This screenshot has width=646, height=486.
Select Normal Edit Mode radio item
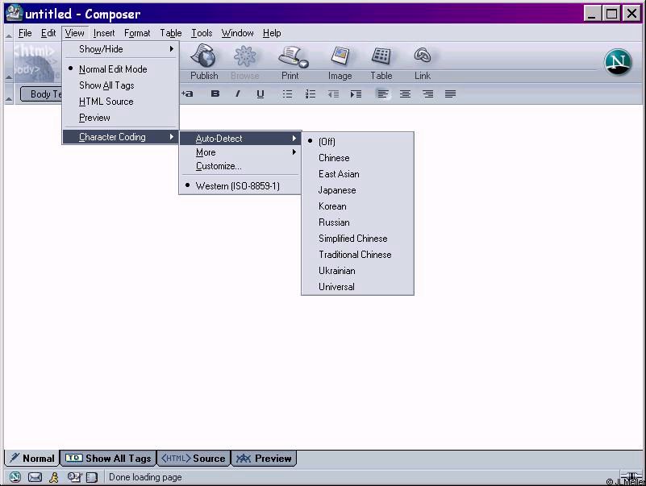(x=121, y=69)
